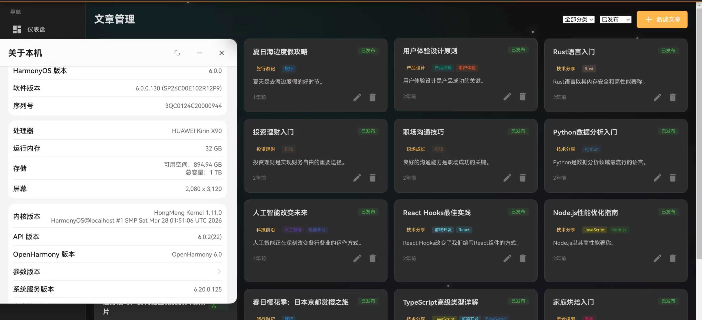Open the 仪表盘 dashboard navigation item

(x=29, y=29)
